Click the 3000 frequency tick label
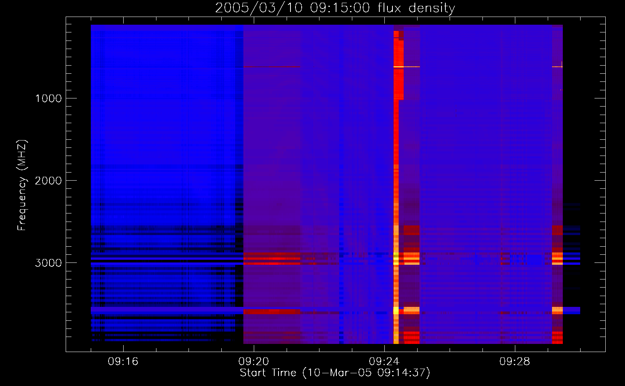This screenshot has width=625, height=386. (48, 263)
